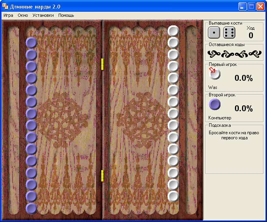Click the upper yellow marker on the center bar
The image size is (267, 222).
tap(102, 64)
